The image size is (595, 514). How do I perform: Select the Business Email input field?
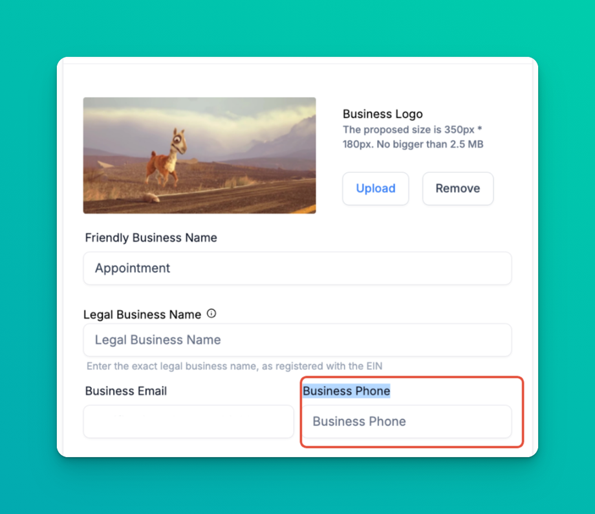[x=189, y=421]
